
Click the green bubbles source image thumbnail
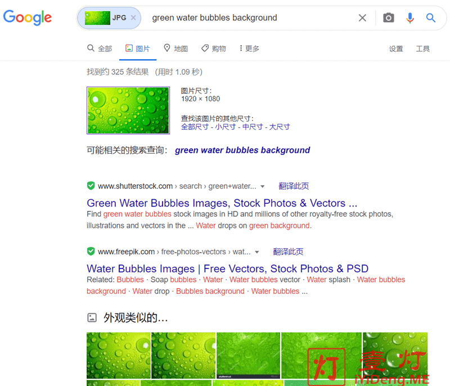[x=128, y=110]
